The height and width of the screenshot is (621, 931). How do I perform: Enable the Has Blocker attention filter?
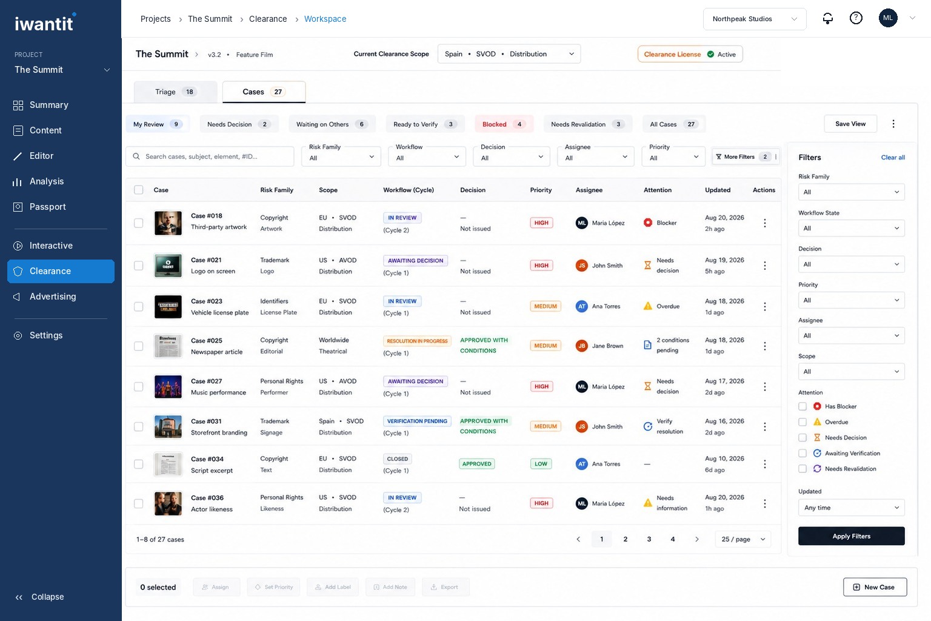(x=803, y=406)
